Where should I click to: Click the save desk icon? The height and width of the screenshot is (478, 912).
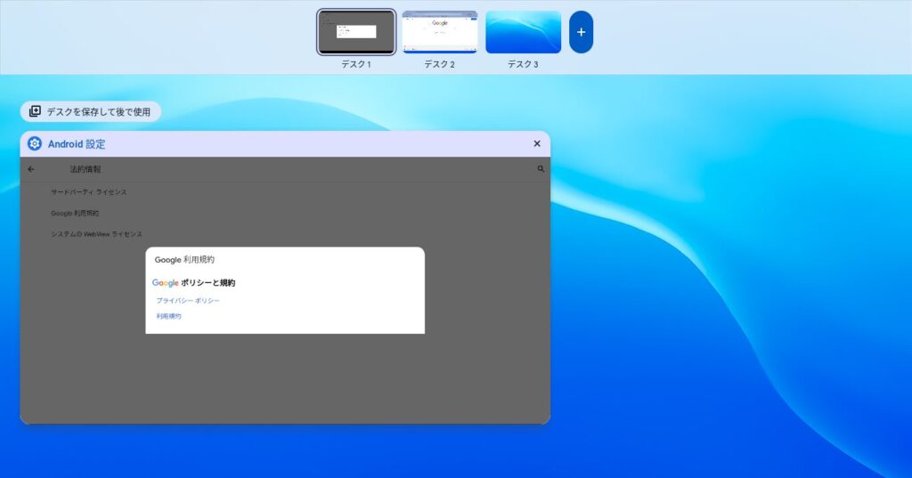click(x=35, y=112)
